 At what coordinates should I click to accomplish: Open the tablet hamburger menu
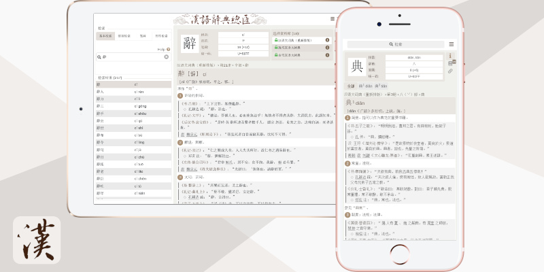pos(333,19)
